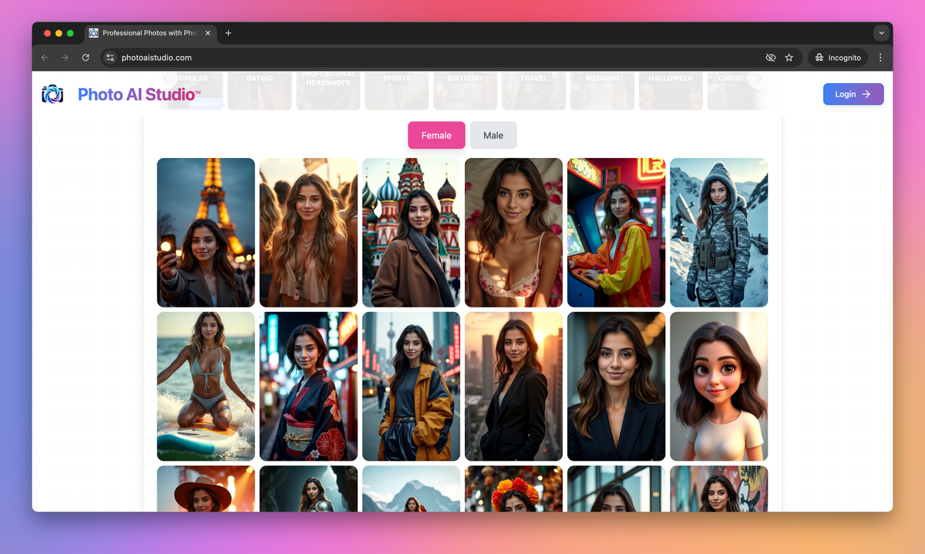This screenshot has width=925, height=554.
Task: Close the Professional Photos tab
Action: (208, 33)
